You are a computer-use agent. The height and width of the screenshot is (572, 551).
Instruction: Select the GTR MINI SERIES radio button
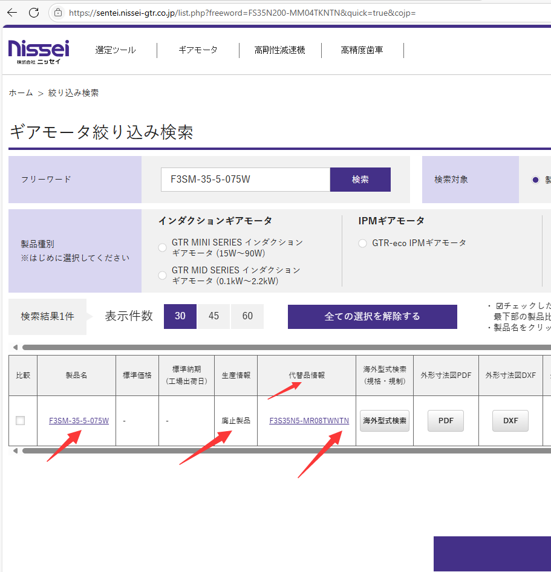coord(162,247)
